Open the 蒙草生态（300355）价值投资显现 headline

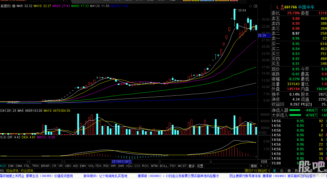click(49, 176)
